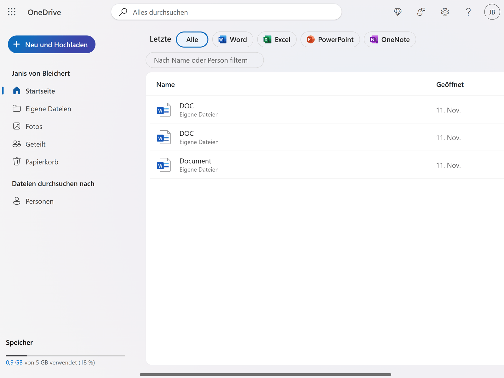504x378 pixels.
Task: Click the Neu und Hochladen button
Action: [x=51, y=44]
